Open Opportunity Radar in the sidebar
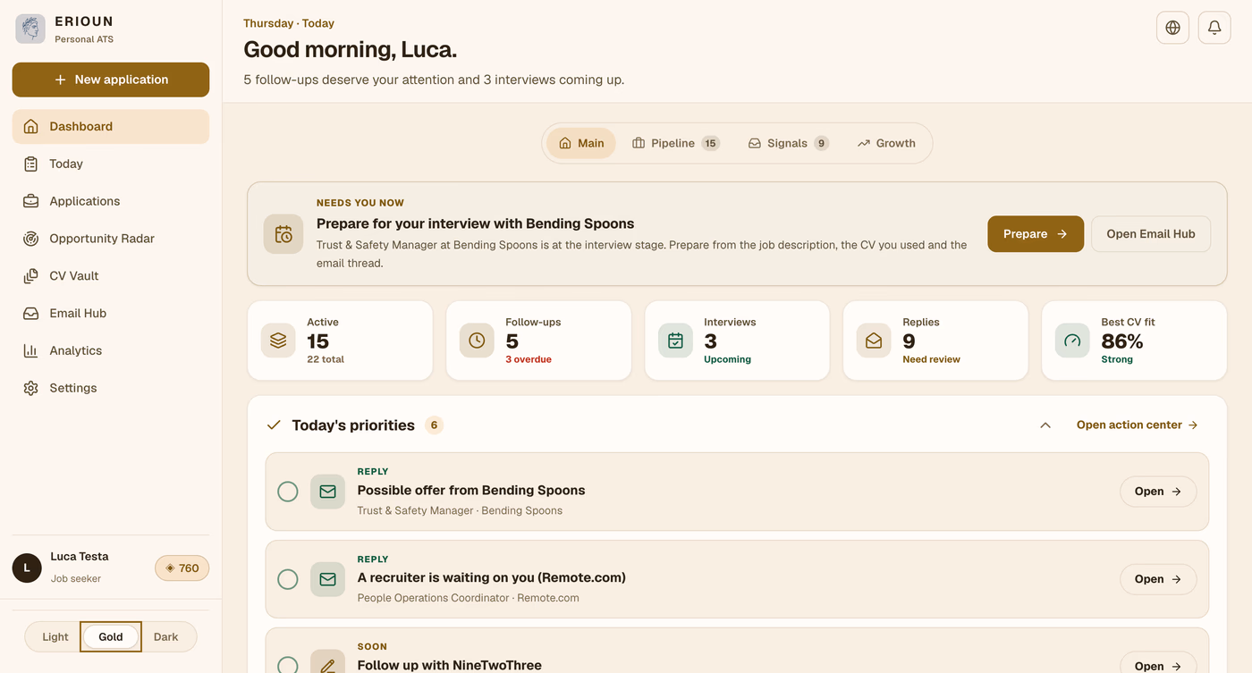The image size is (1252, 673). click(111, 239)
